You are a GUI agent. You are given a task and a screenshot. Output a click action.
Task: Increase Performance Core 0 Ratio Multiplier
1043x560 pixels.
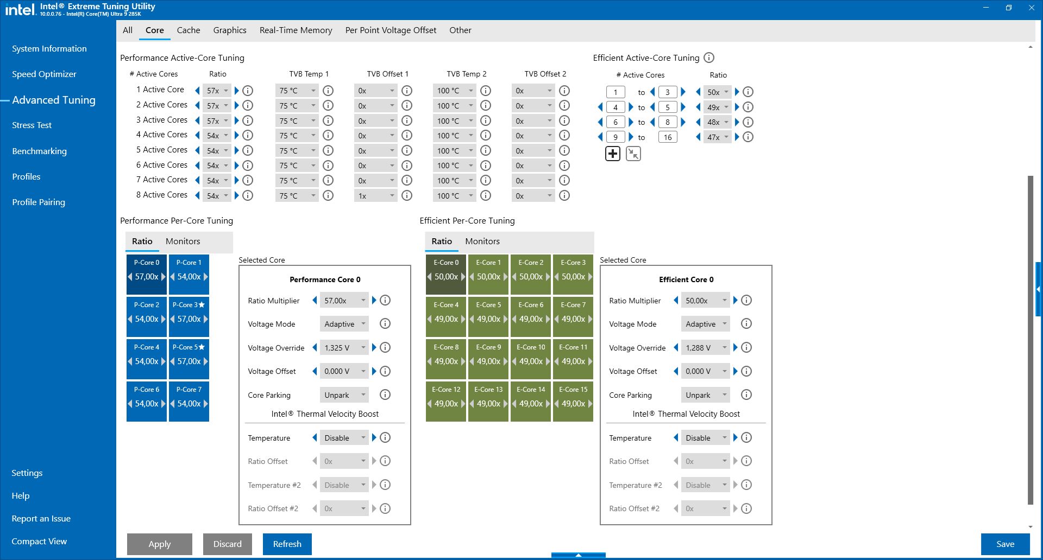[374, 300]
